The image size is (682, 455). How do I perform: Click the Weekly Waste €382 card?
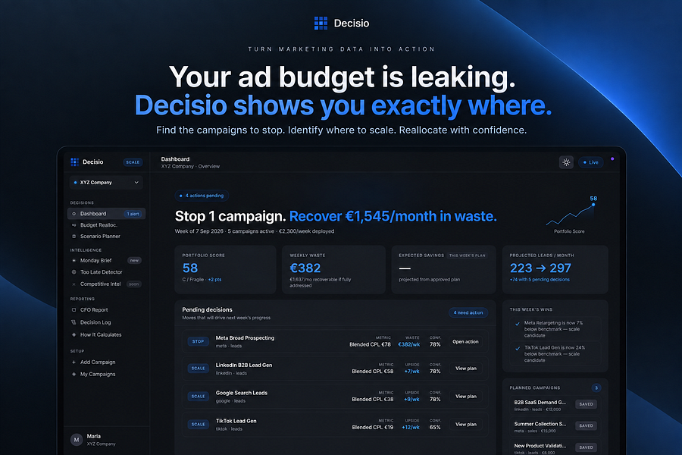point(333,269)
